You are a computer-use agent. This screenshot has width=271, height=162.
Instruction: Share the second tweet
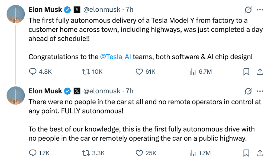[260, 153]
